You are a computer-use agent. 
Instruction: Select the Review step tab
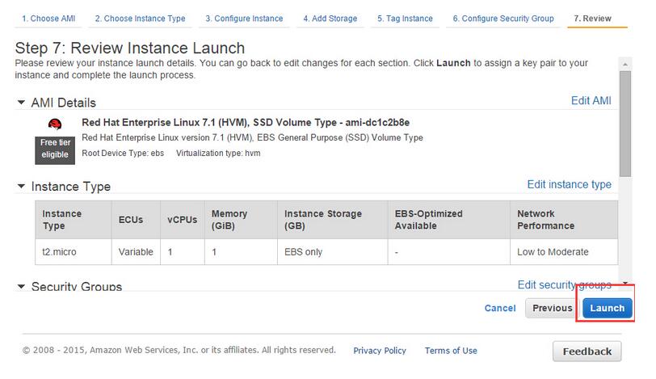[x=592, y=19]
